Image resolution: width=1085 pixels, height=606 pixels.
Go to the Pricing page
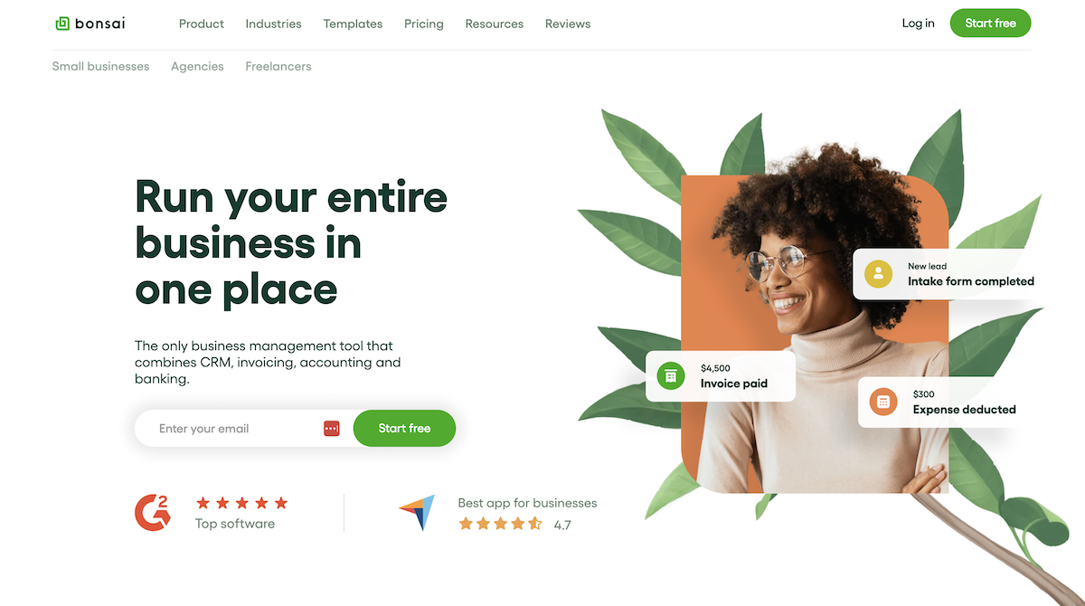tap(424, 24)
